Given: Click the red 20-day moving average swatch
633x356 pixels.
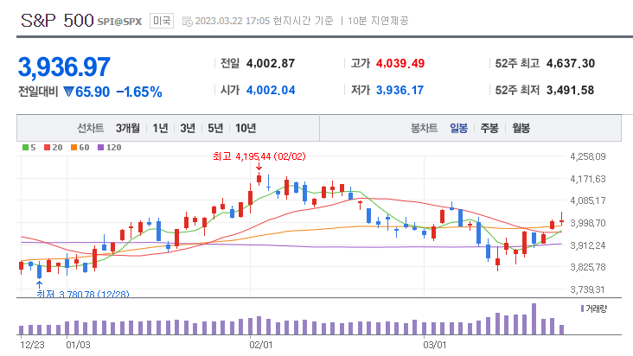Looking at the screenshot, I should pos(48,148).
